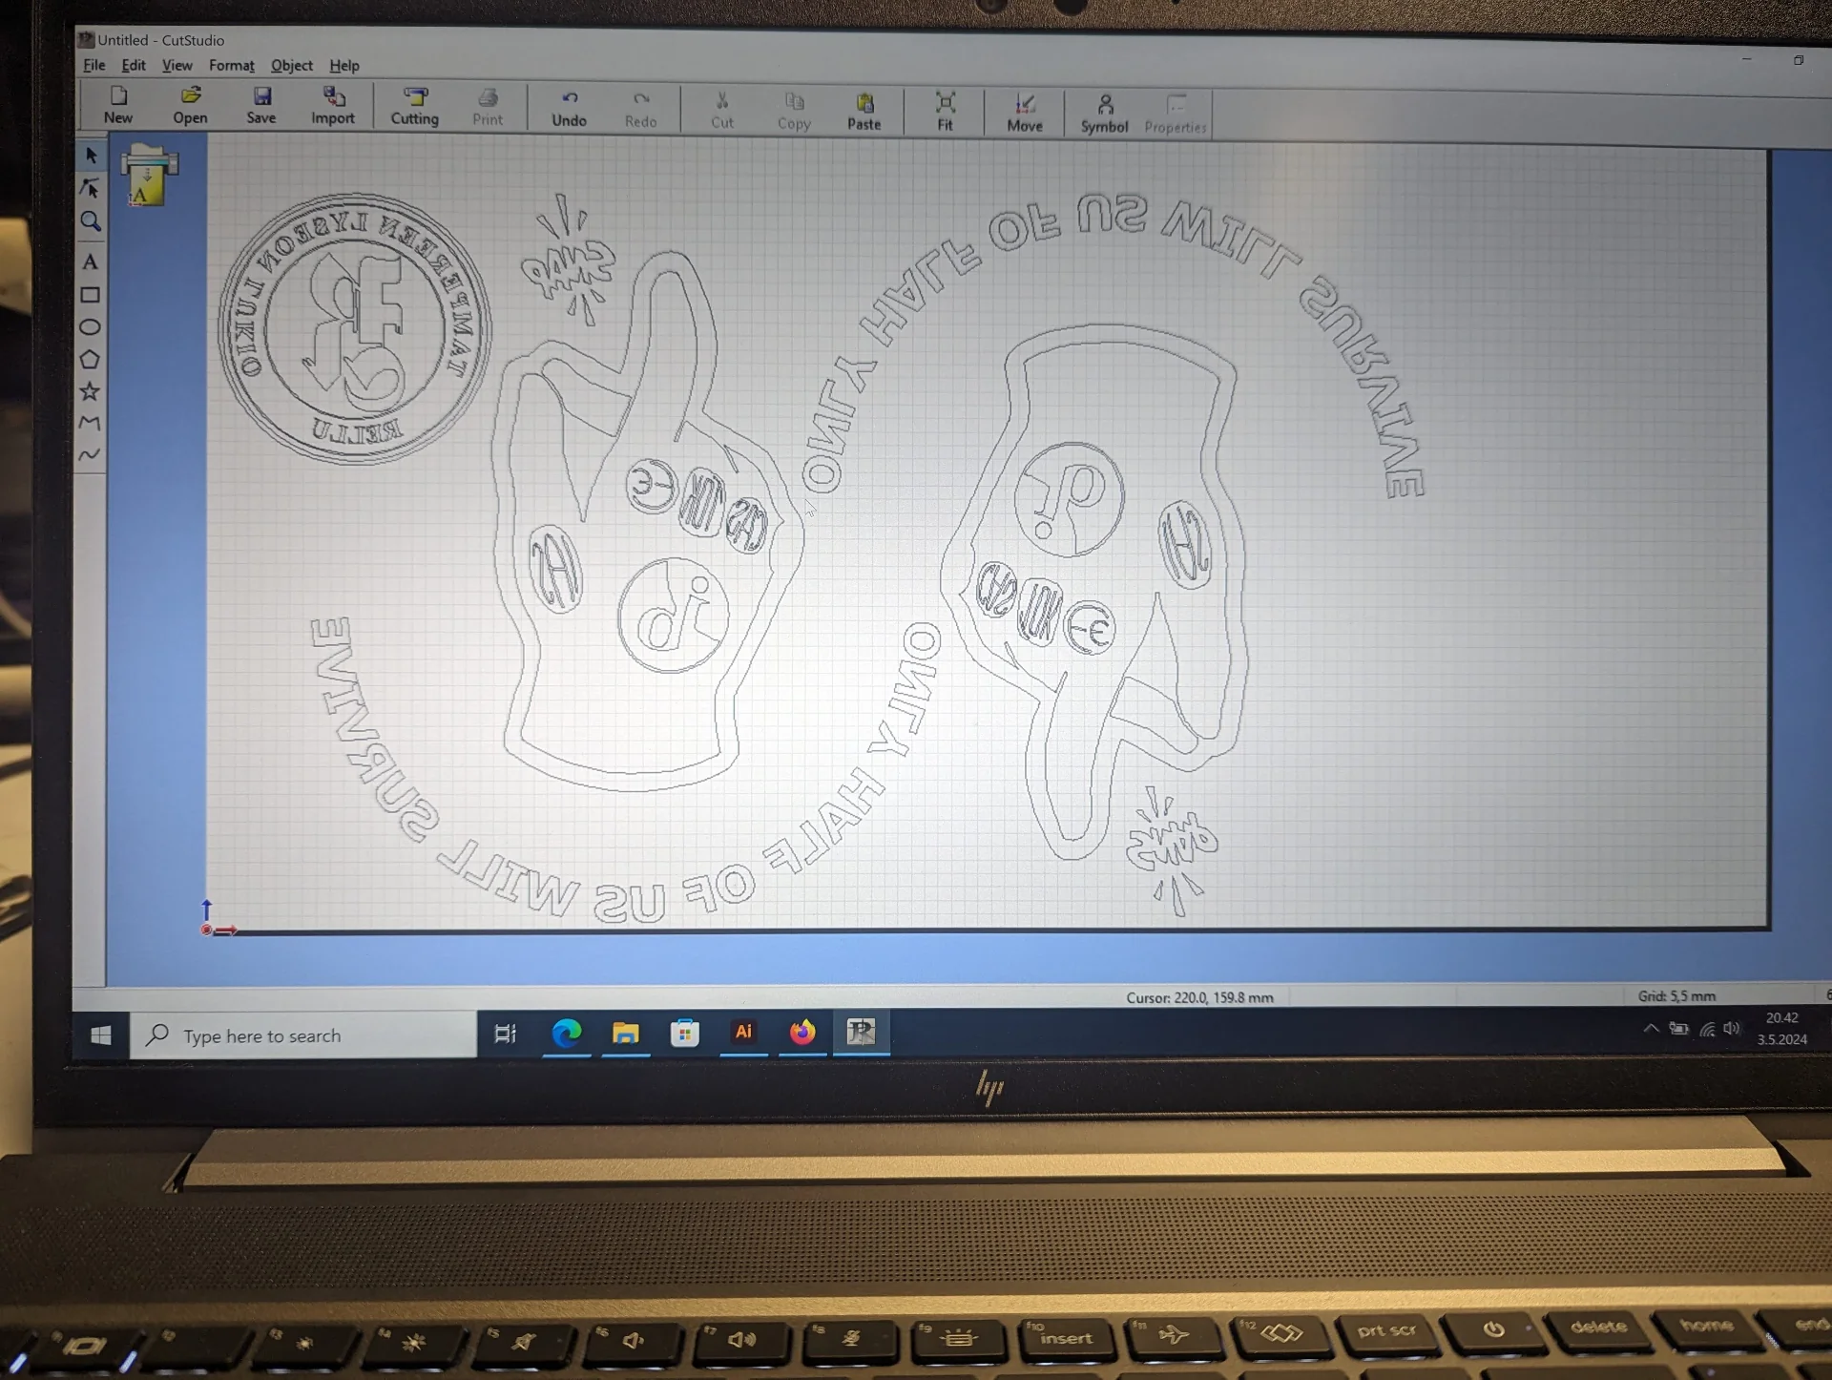Select the polyline drawing tool
The height and width of the screenshot is (1380, 1832).
91,423
